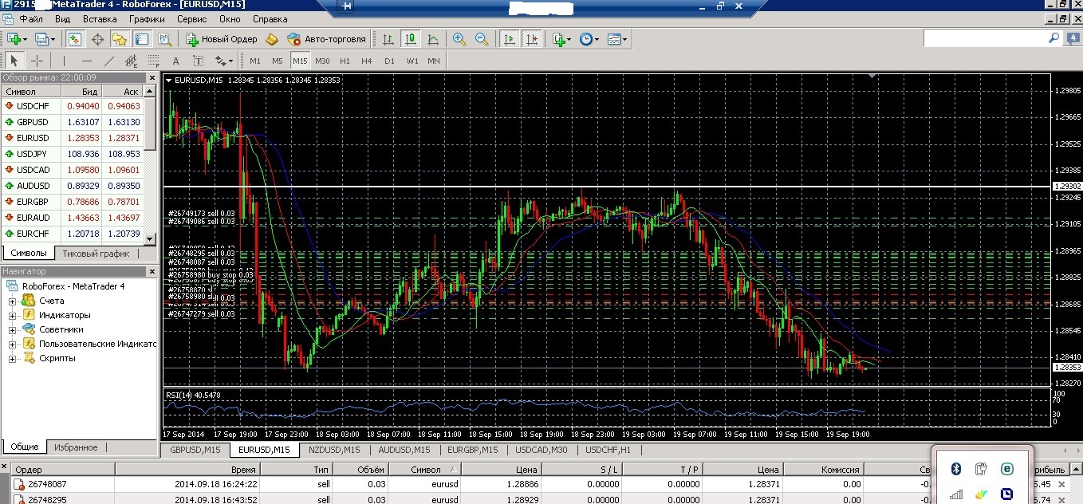Expand the Советники tree node
The image size is (1083, 504).
pos(13,329)
